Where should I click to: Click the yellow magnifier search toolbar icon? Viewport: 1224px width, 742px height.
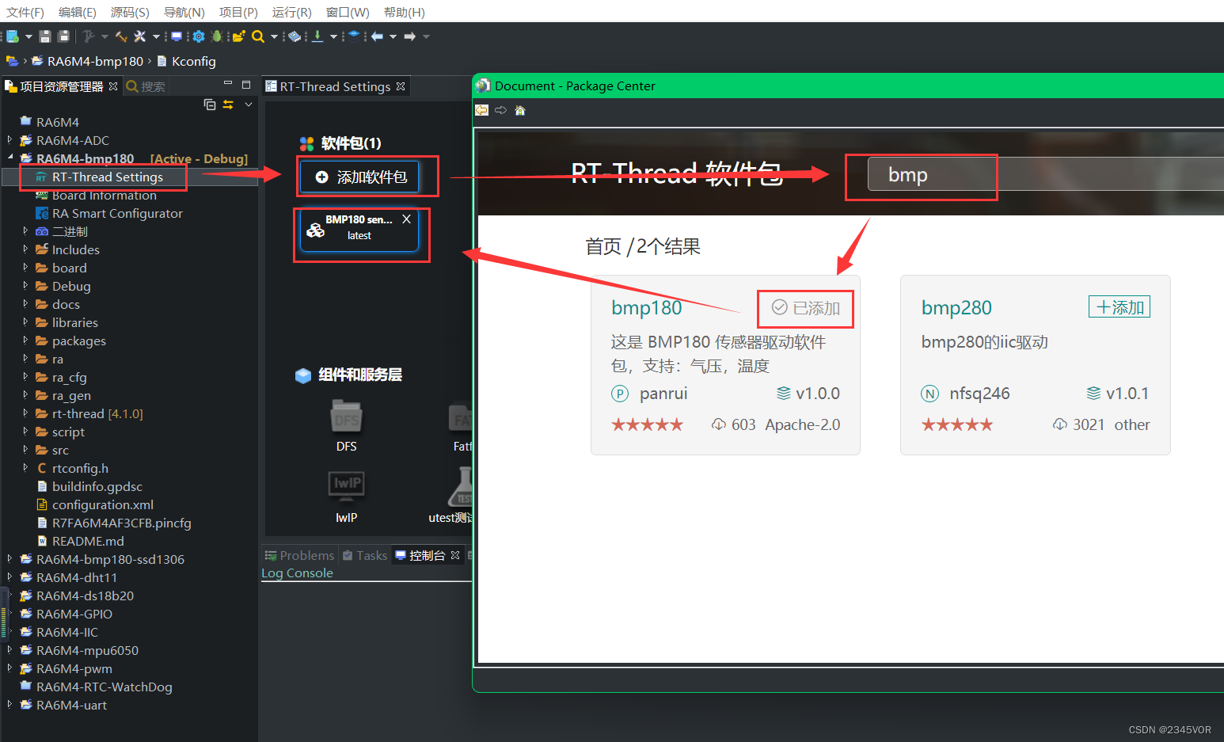tap(258, 36)
